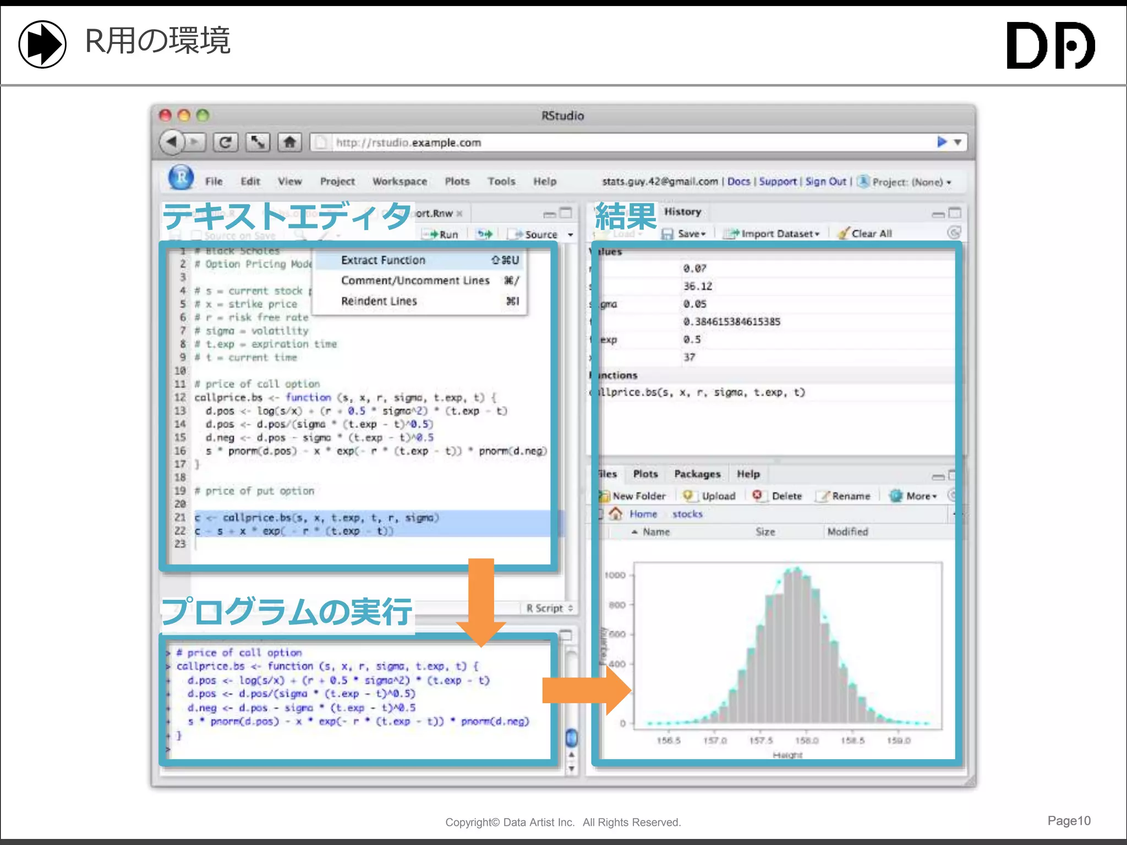The width and height of the screenshot is (1127, 845).
Task: Click the reload page icon
Action: pos(225,142)
